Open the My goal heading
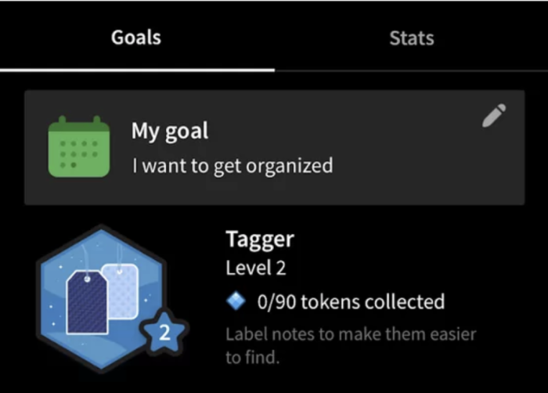 click(x=170, y=132)
